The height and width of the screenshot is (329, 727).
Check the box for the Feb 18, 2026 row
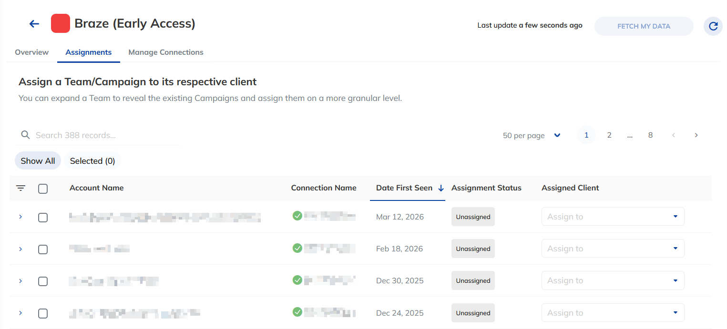[x=43, y=249]
